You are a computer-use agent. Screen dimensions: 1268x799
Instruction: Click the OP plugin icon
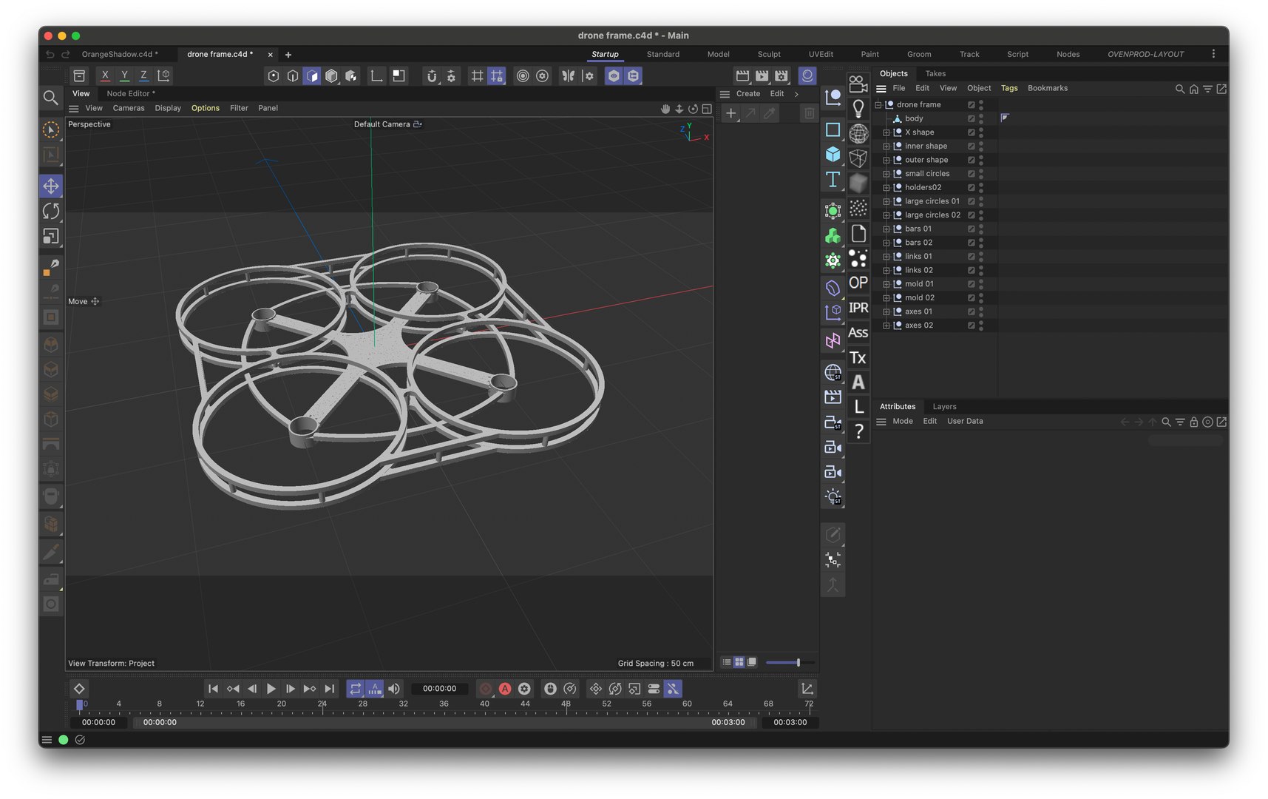[858, 283]
